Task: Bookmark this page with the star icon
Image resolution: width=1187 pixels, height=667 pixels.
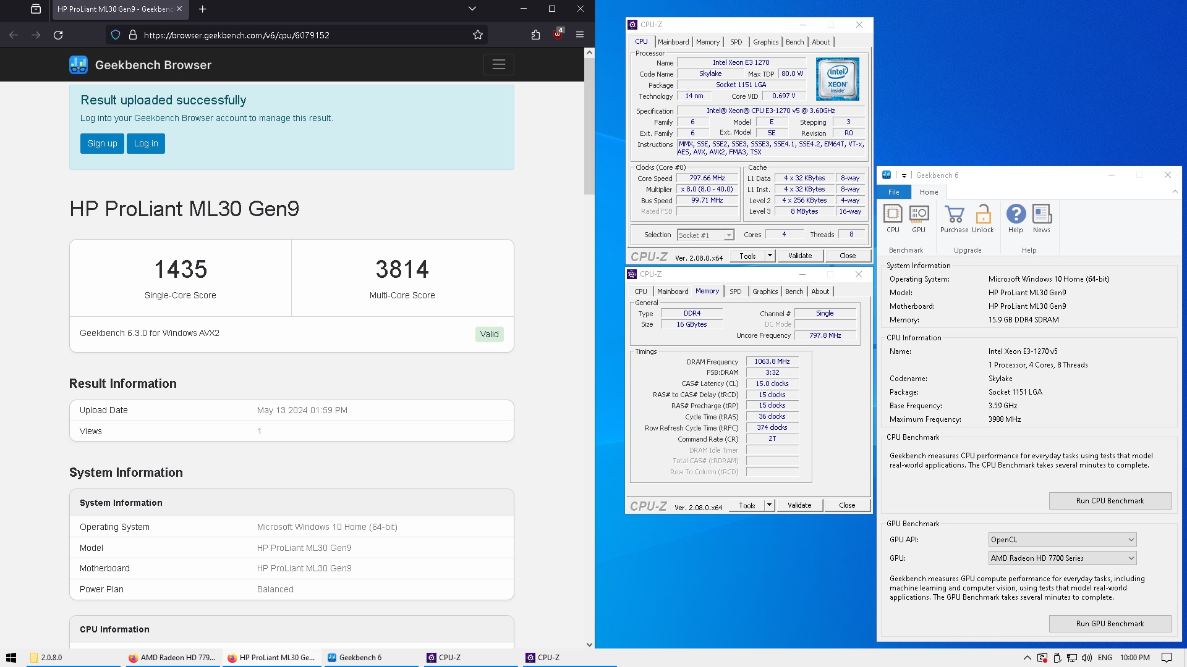Action: [478, 35]
